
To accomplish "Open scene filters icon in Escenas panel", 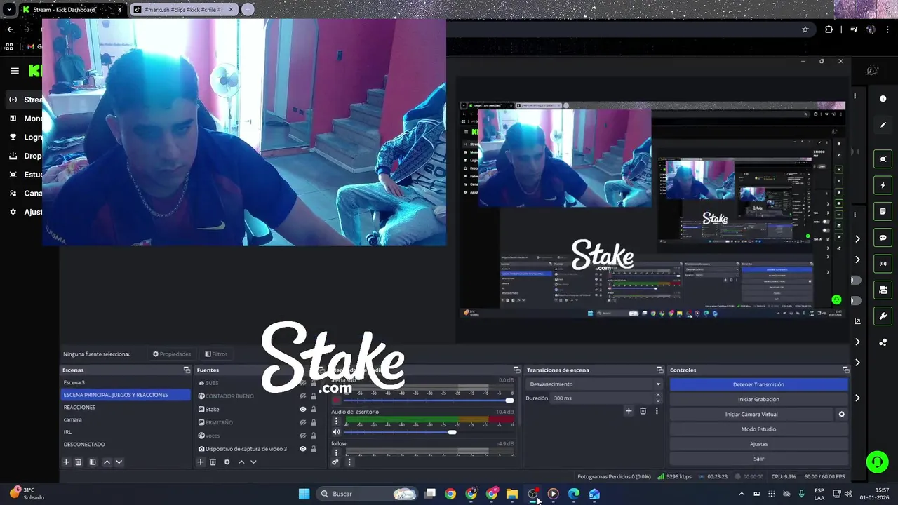I will [92, 462].
